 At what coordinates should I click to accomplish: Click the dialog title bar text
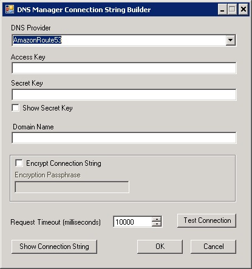click(84, 10)
